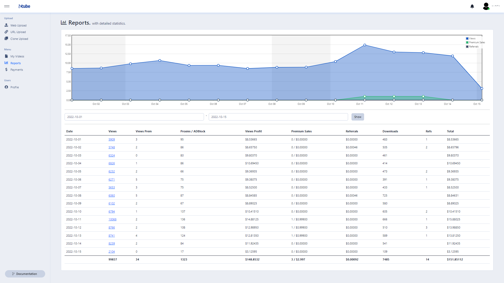Open the end date 2022-10-15 picker
Viewport: 504px width, 283px height.
(x=278, y=117)
